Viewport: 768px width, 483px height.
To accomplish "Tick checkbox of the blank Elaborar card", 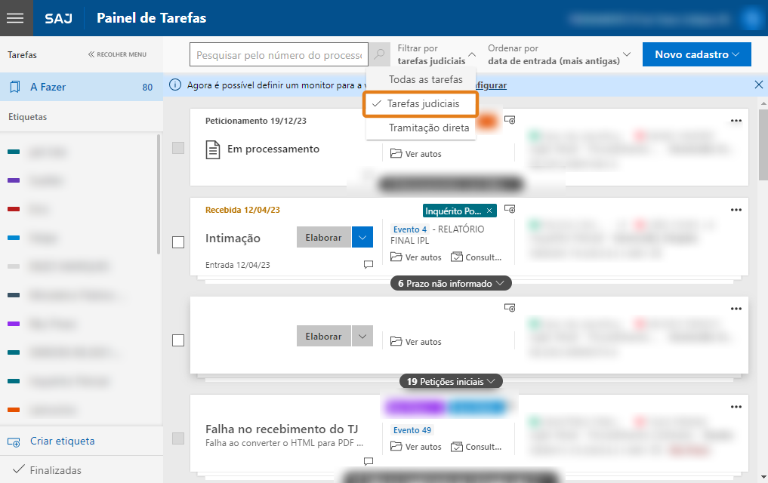I will [x=178, y=340].
